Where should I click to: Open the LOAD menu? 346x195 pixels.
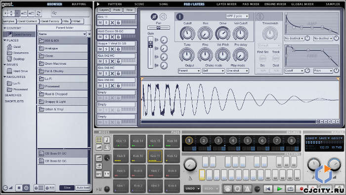pos(311,138)
